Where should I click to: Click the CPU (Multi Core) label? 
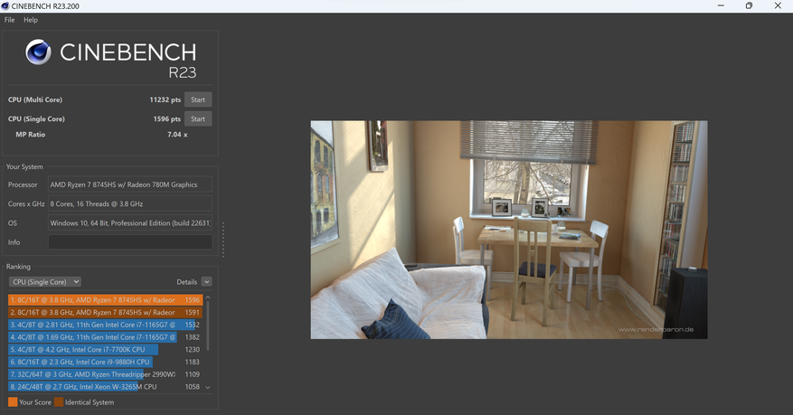(x=35, y=99)
